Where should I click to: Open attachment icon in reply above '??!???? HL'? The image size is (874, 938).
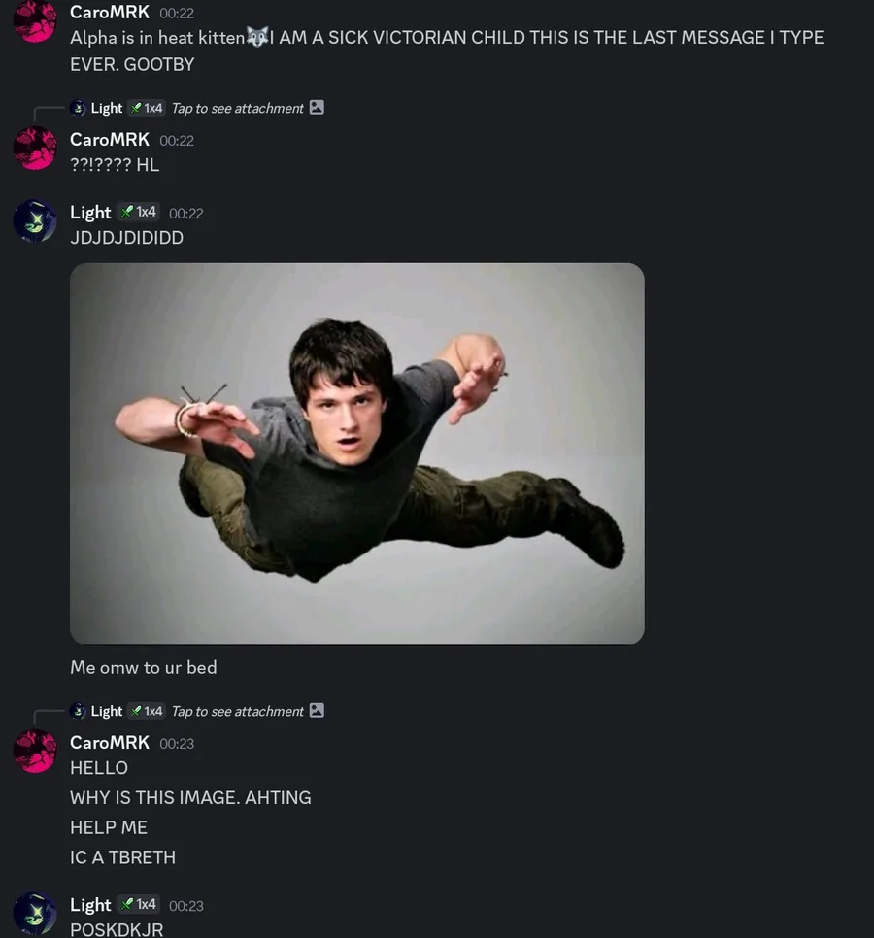pos(317,107)
